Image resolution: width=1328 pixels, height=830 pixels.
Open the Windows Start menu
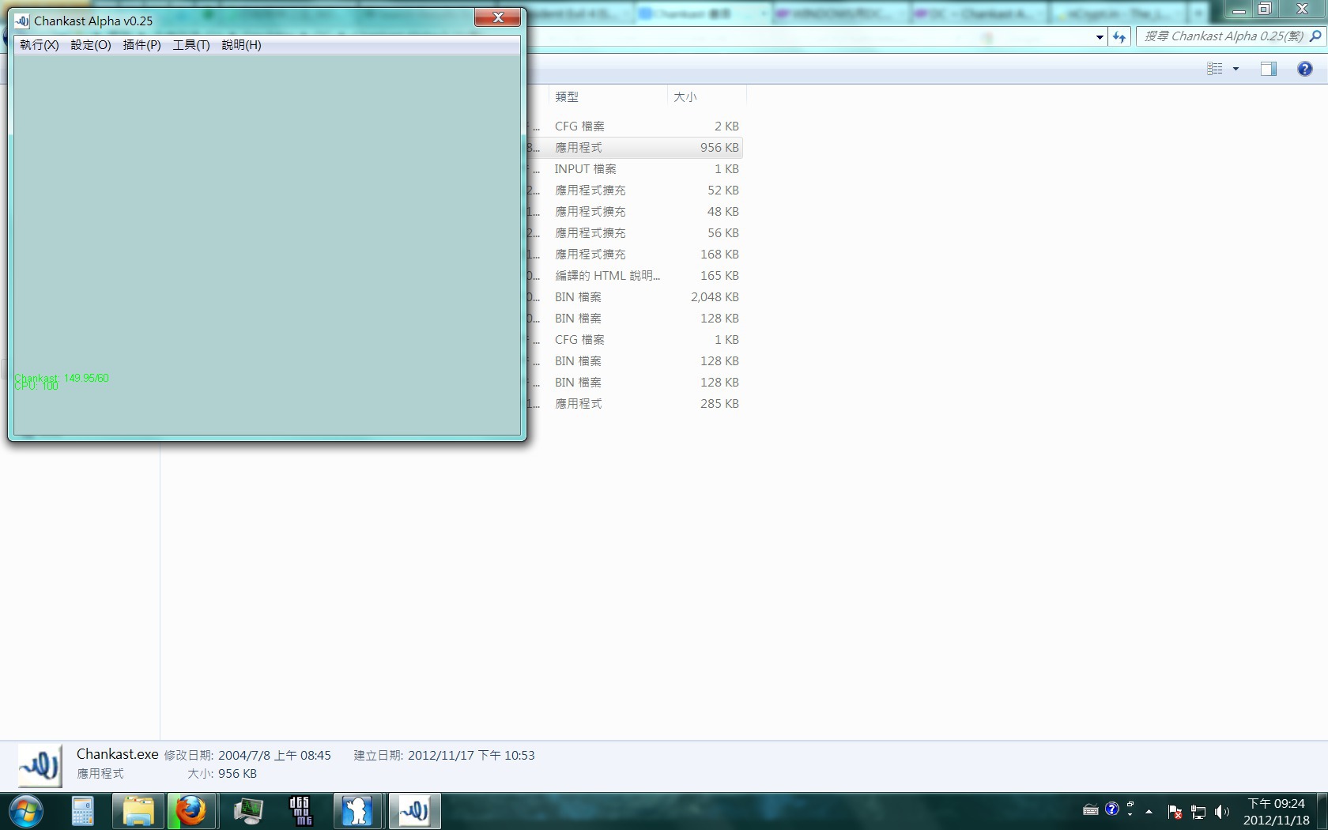tap(25, 811)
